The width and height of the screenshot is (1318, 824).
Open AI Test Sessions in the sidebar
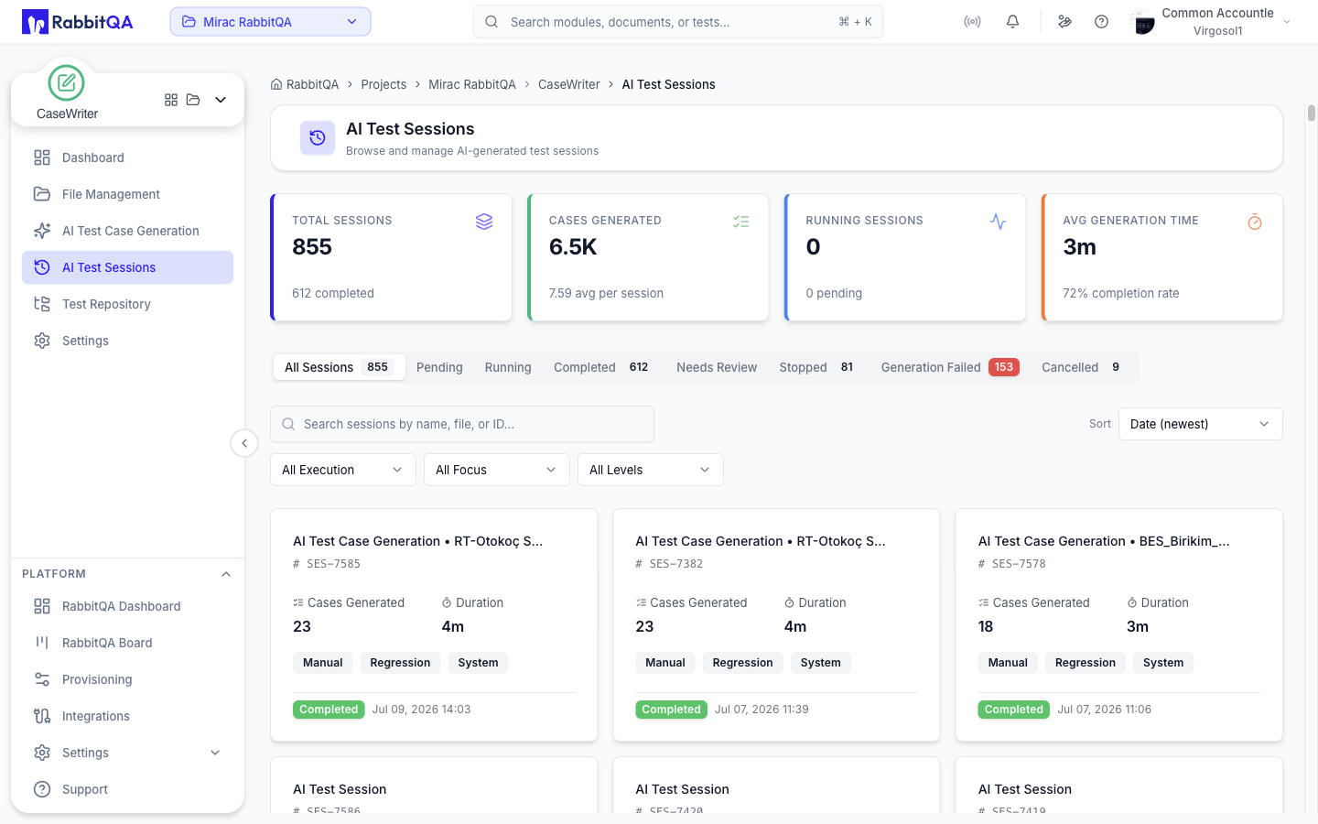127,267
